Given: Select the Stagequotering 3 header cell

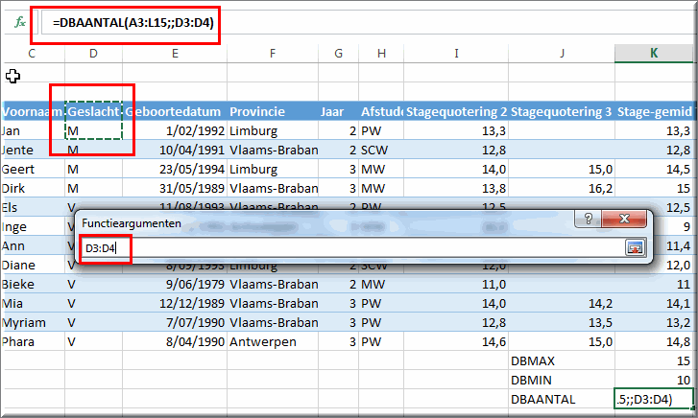Looking at the screenshot, I should point(562,112).
